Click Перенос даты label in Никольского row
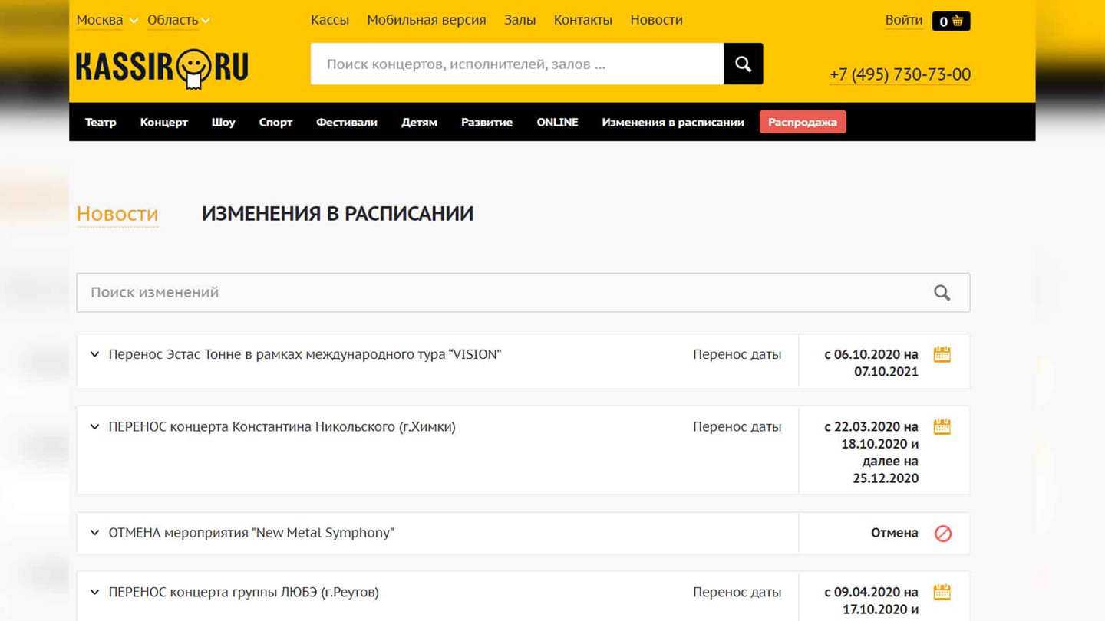Image resolution: width=1105 pixels, height=621 pixels. click(x=737, y=426)
